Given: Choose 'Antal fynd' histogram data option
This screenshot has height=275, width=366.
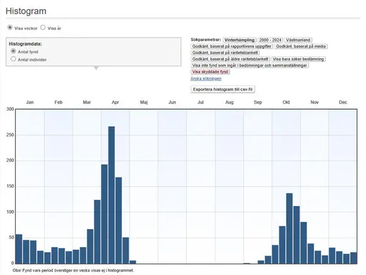Looking at the screenshot, I should click(14, 52).
